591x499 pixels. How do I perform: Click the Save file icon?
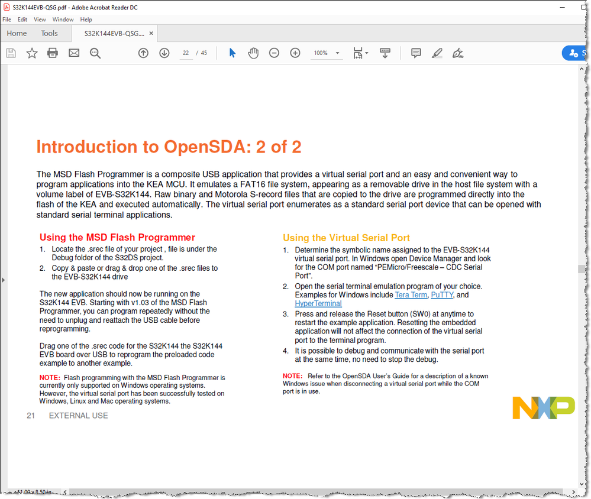tap(11, 53)
